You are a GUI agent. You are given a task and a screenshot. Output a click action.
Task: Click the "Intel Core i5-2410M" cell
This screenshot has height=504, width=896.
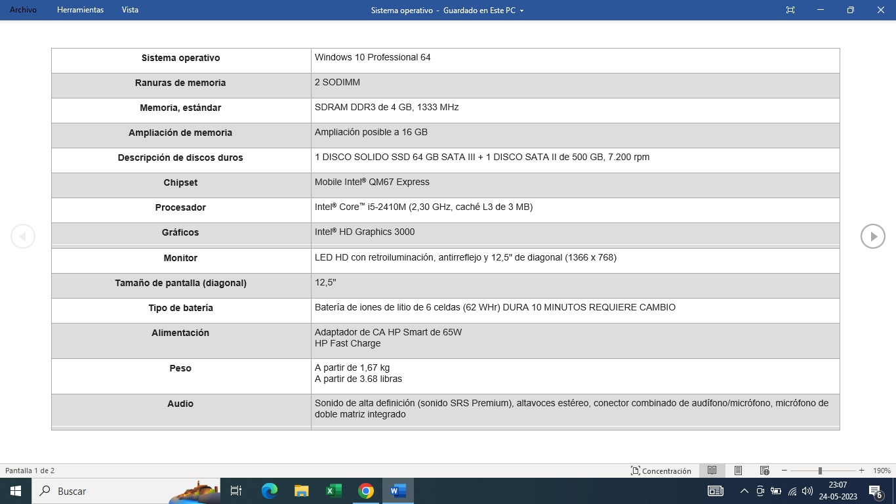tap(575, 210)
